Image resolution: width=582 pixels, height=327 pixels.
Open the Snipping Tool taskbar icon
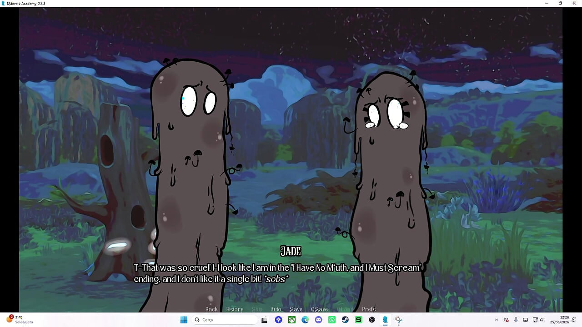point(399,320)
